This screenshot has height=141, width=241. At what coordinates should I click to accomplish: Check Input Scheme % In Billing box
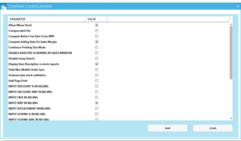[x=97, y=114]
